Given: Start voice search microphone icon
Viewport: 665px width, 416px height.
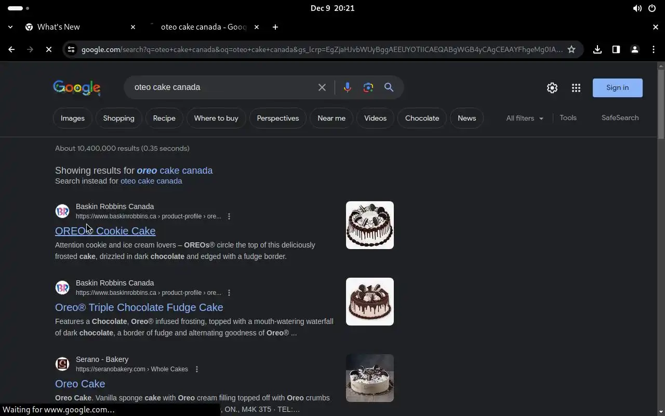Looking at the screenshot, I should [x=348, y=87].
